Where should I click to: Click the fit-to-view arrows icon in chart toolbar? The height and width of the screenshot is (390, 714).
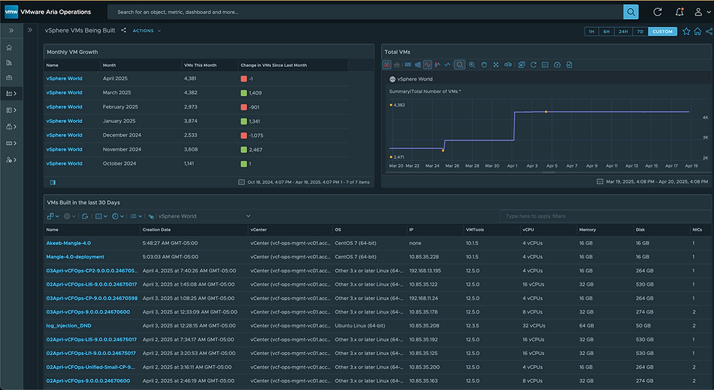pos(496,65)
